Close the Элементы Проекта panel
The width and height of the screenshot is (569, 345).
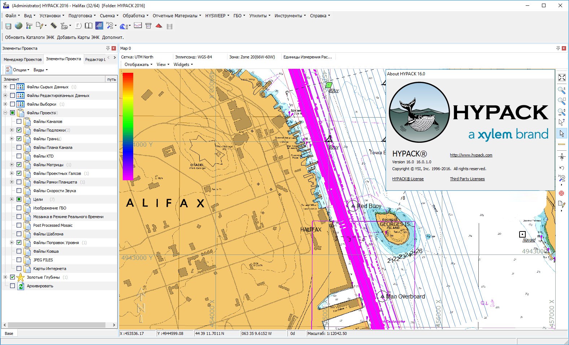point(114,48)
